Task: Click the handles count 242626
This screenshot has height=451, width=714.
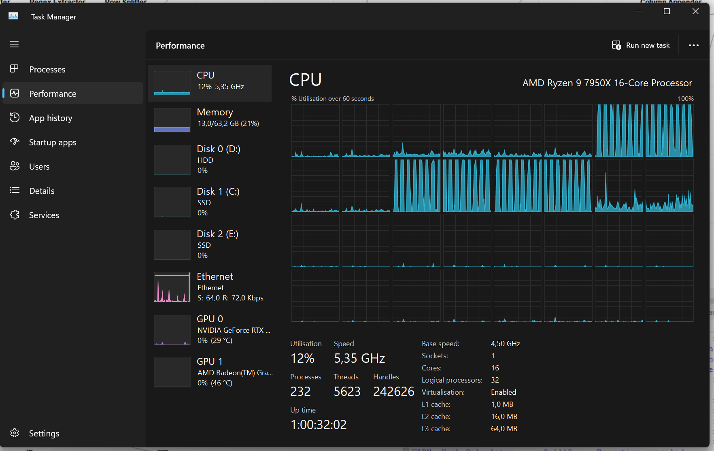Action: click(x=393, y=391)
